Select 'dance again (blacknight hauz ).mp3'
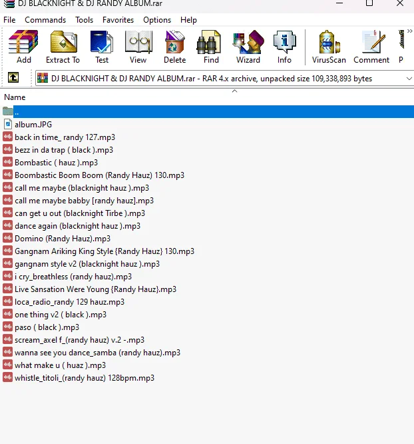Image resolution: width=414 pixels, height=444 pixels. click(x=77, y=226)
